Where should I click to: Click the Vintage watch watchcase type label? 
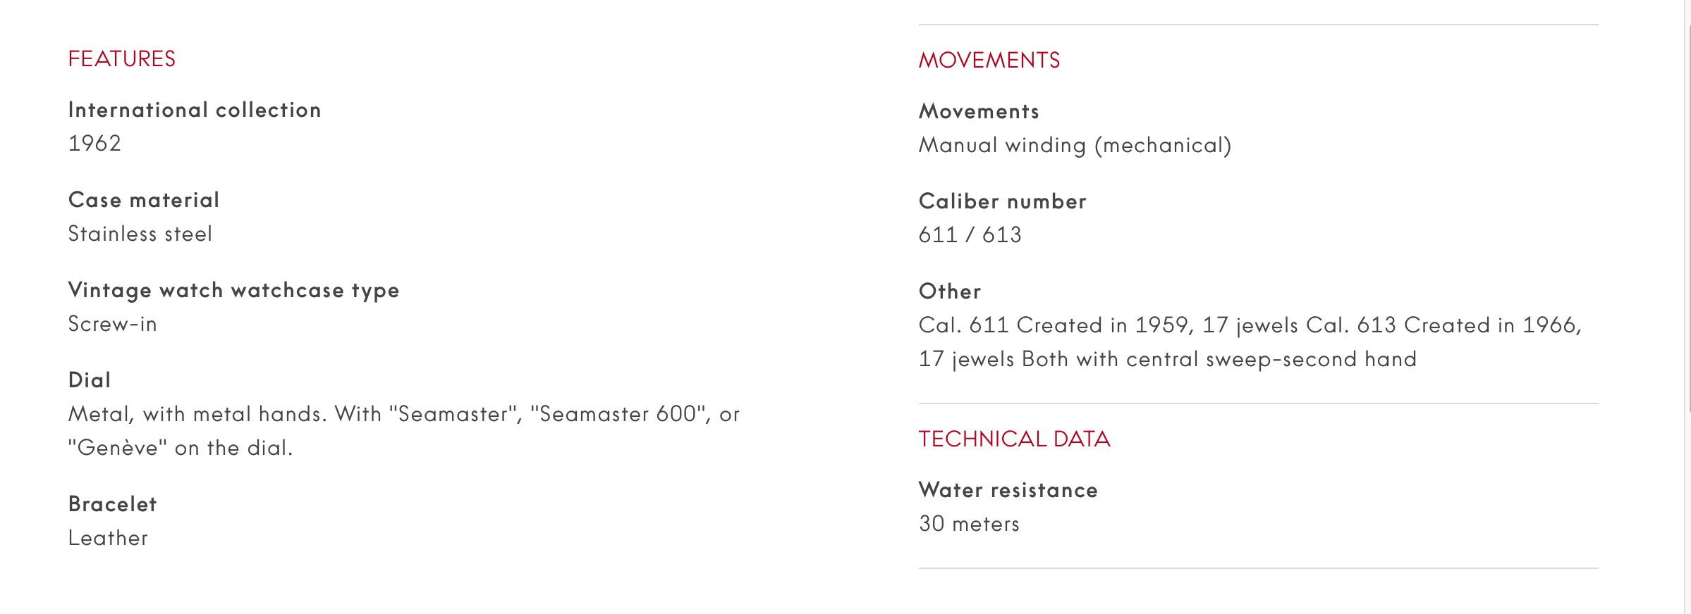233,290
